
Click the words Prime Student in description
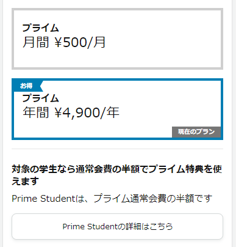click(x=43, y=199)
